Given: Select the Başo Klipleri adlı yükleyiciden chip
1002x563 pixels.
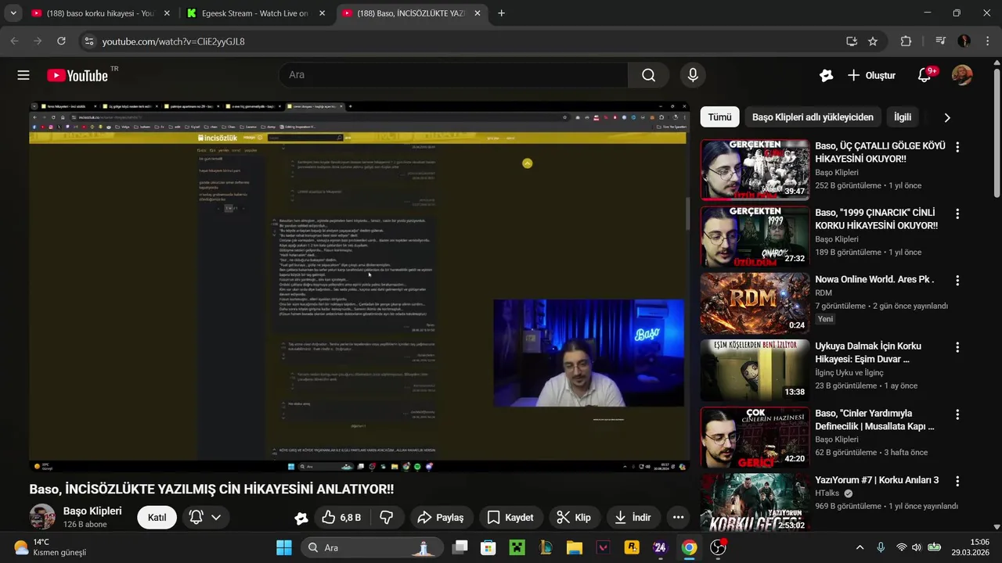Looking at the screenshot, I should [x=813, y=117].
